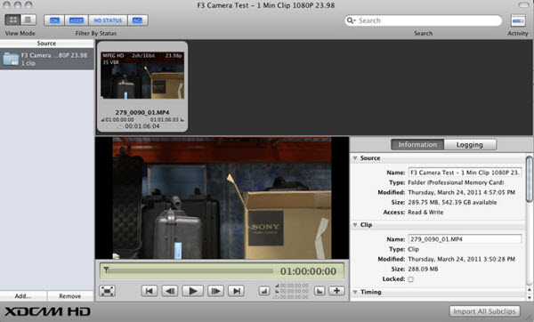Image resolution: width=534 pixels, height=322 pixels.
Task: Toggle the OK status filter
Action: pyautogui.click(x=54, y=20)
